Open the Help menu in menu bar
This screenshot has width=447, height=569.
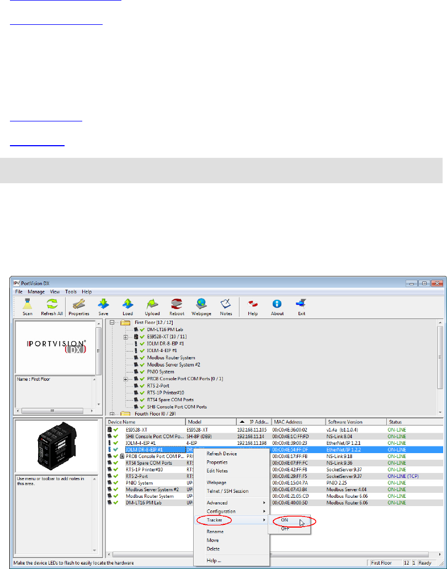[x=87, y=292]
